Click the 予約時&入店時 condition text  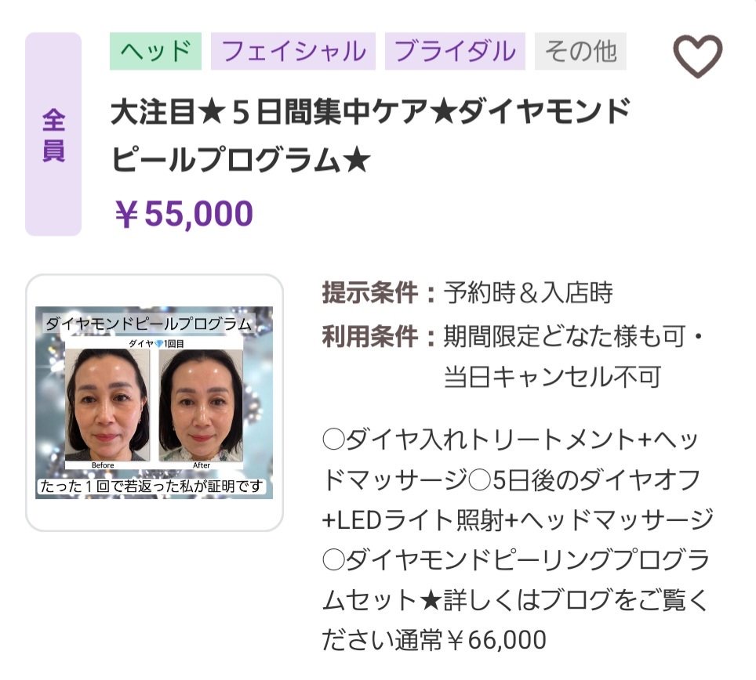click(528, 293)
